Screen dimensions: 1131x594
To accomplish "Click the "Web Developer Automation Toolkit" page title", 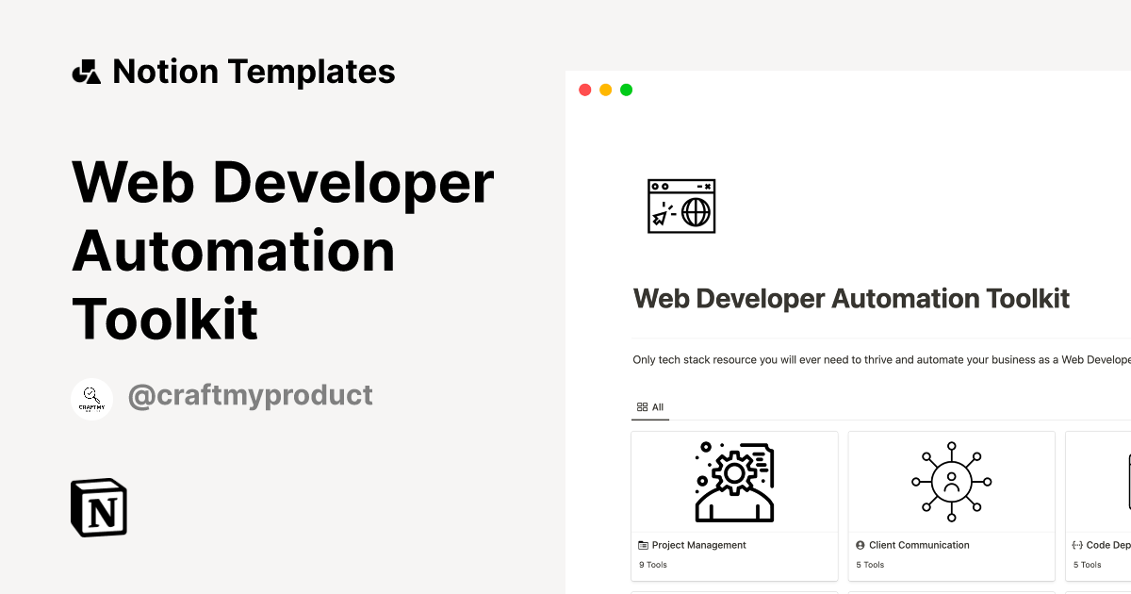I will pyautogui.click(x=851, y=298).
